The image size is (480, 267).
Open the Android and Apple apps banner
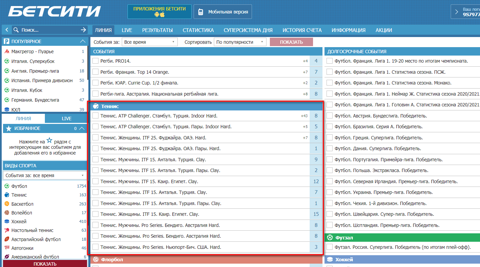pos(159,11)
